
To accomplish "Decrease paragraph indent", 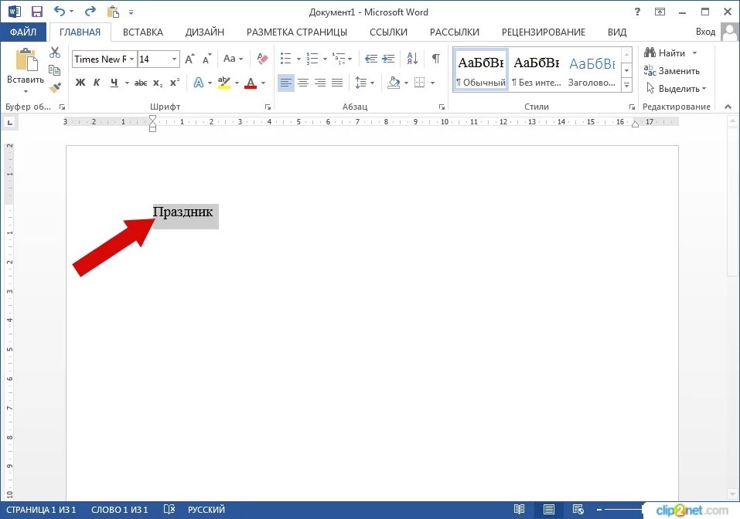I will (x=371, y=59).
